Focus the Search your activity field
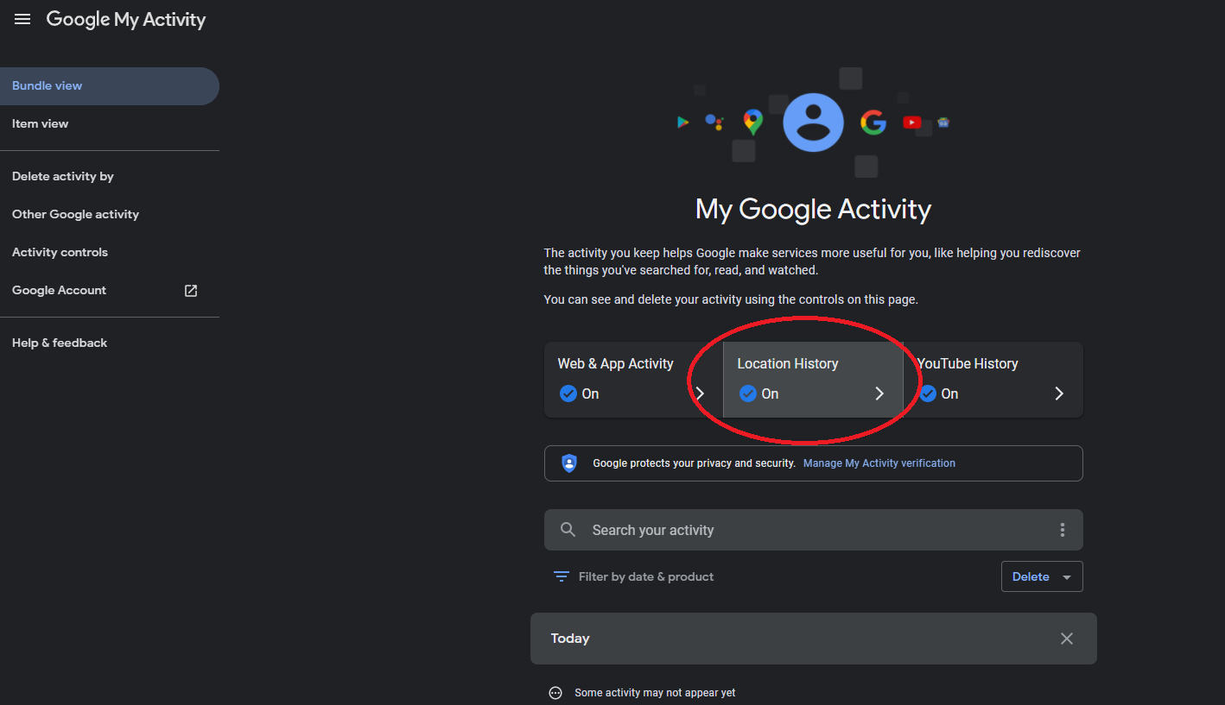This screenshot has width=1225, height=705. tap(813, 530)
